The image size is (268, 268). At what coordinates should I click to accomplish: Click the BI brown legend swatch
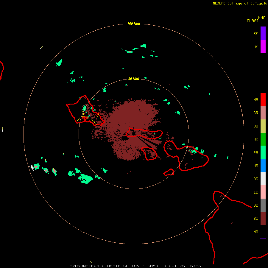[x=263, y=219]
